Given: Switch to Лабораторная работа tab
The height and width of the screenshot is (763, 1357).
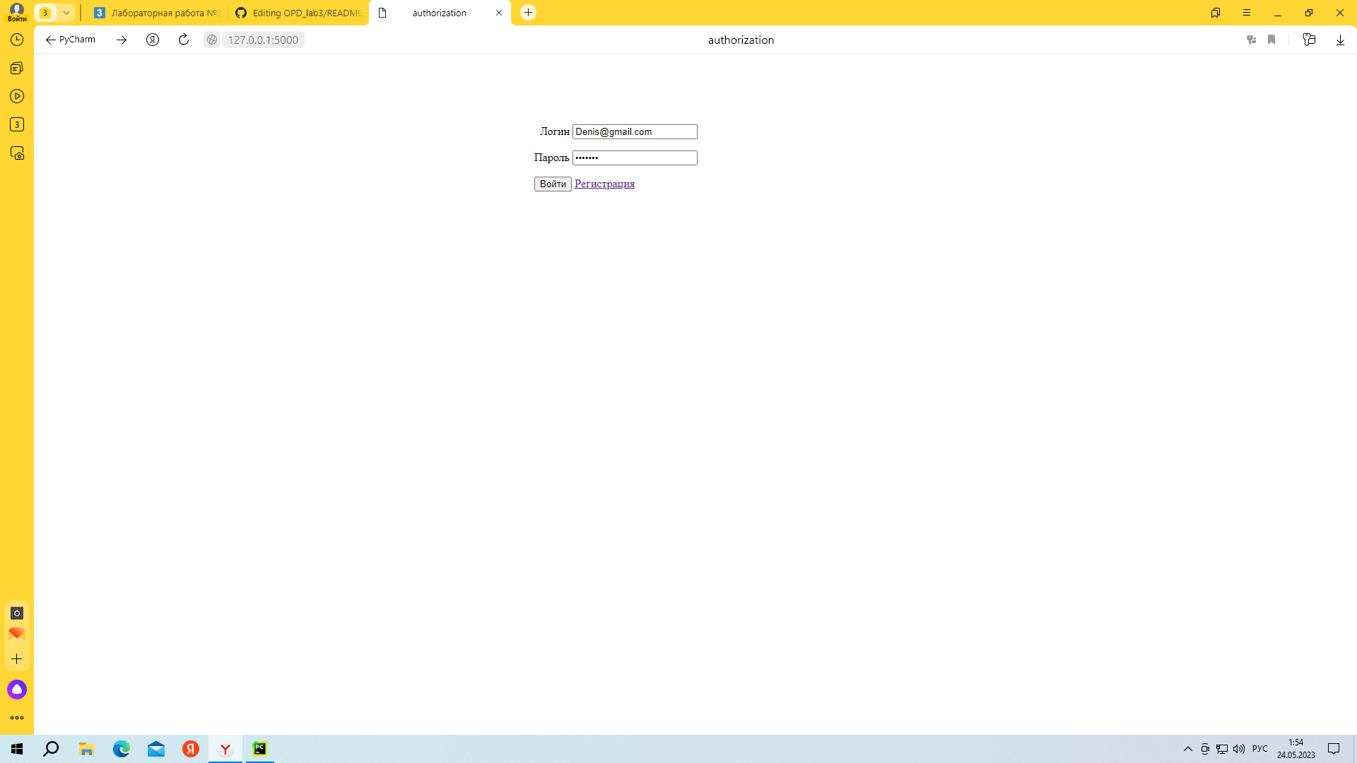Looking at the screenshot, I should coord(158,13).
